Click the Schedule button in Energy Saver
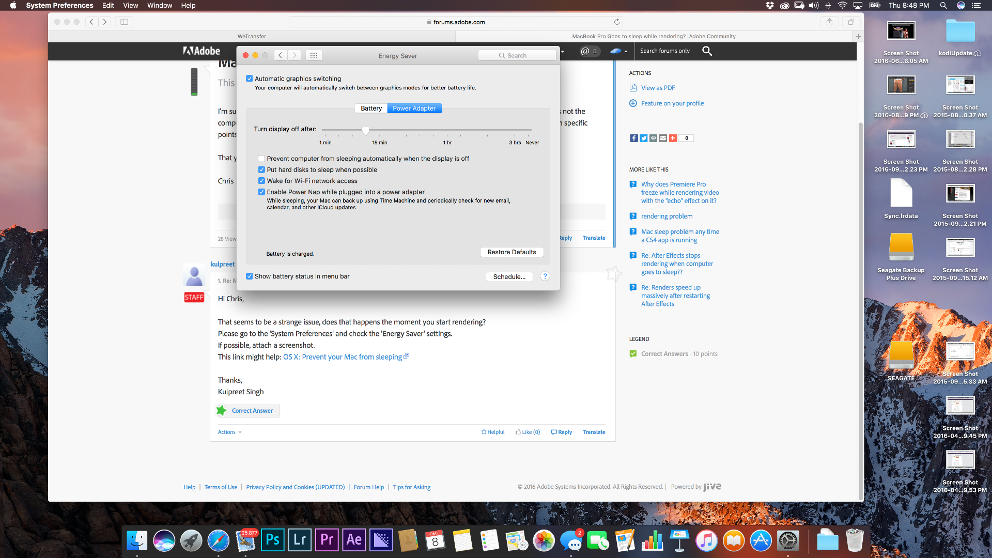The width and height of the screenshot is (992, 558). point(509,276)
